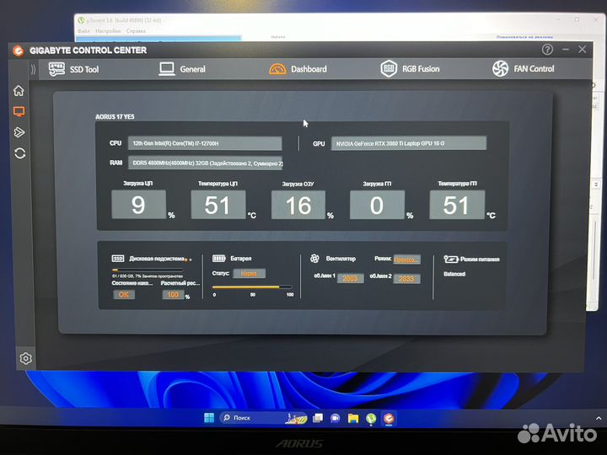Viewport: 607px width, 455px height.
Task: Open settings via the gear icon
Action: (25, 358)
